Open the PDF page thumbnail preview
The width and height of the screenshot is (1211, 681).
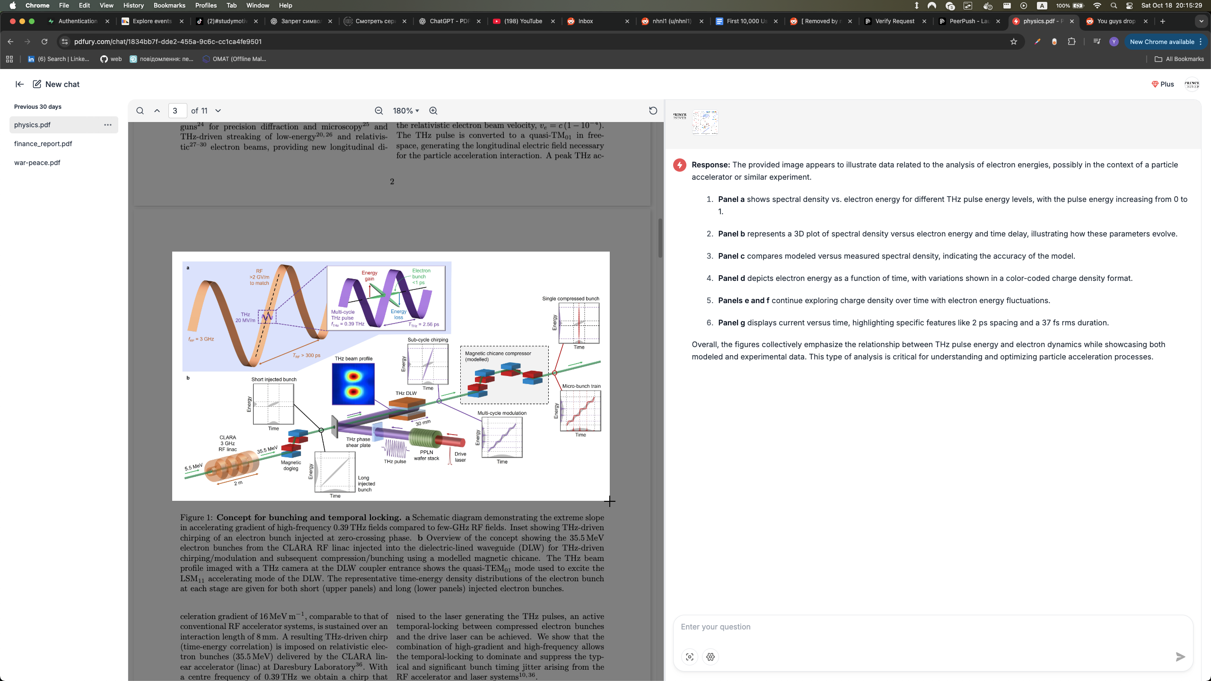[x=704, y=122]
